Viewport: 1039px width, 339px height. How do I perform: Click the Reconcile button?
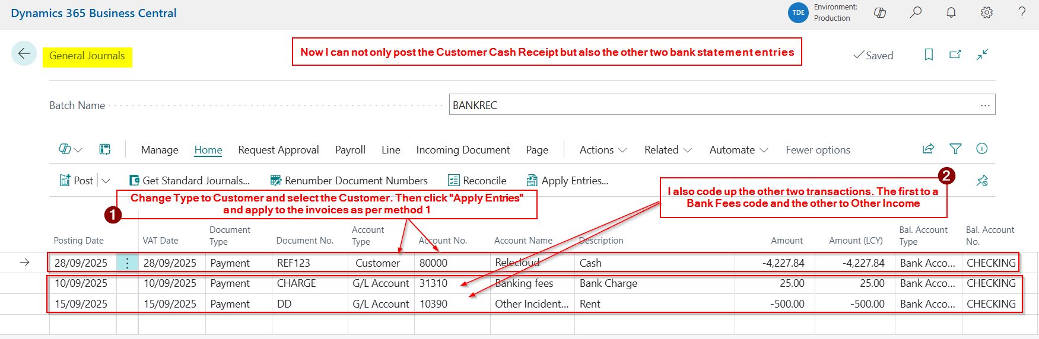[477, 181]
